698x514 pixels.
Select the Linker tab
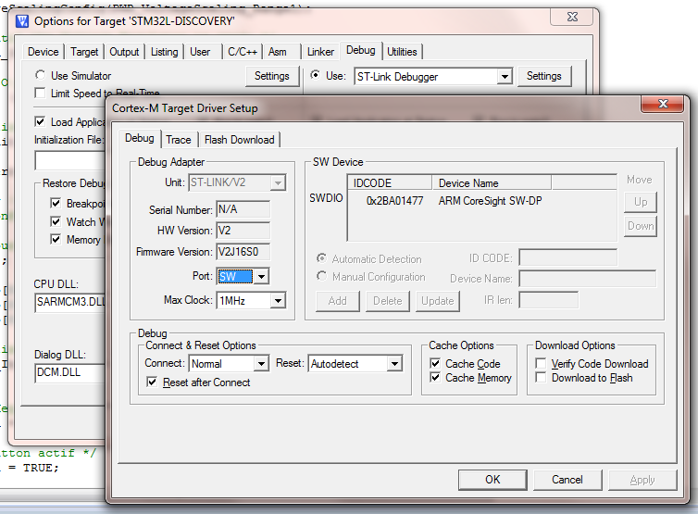click(x=320, y=52)
